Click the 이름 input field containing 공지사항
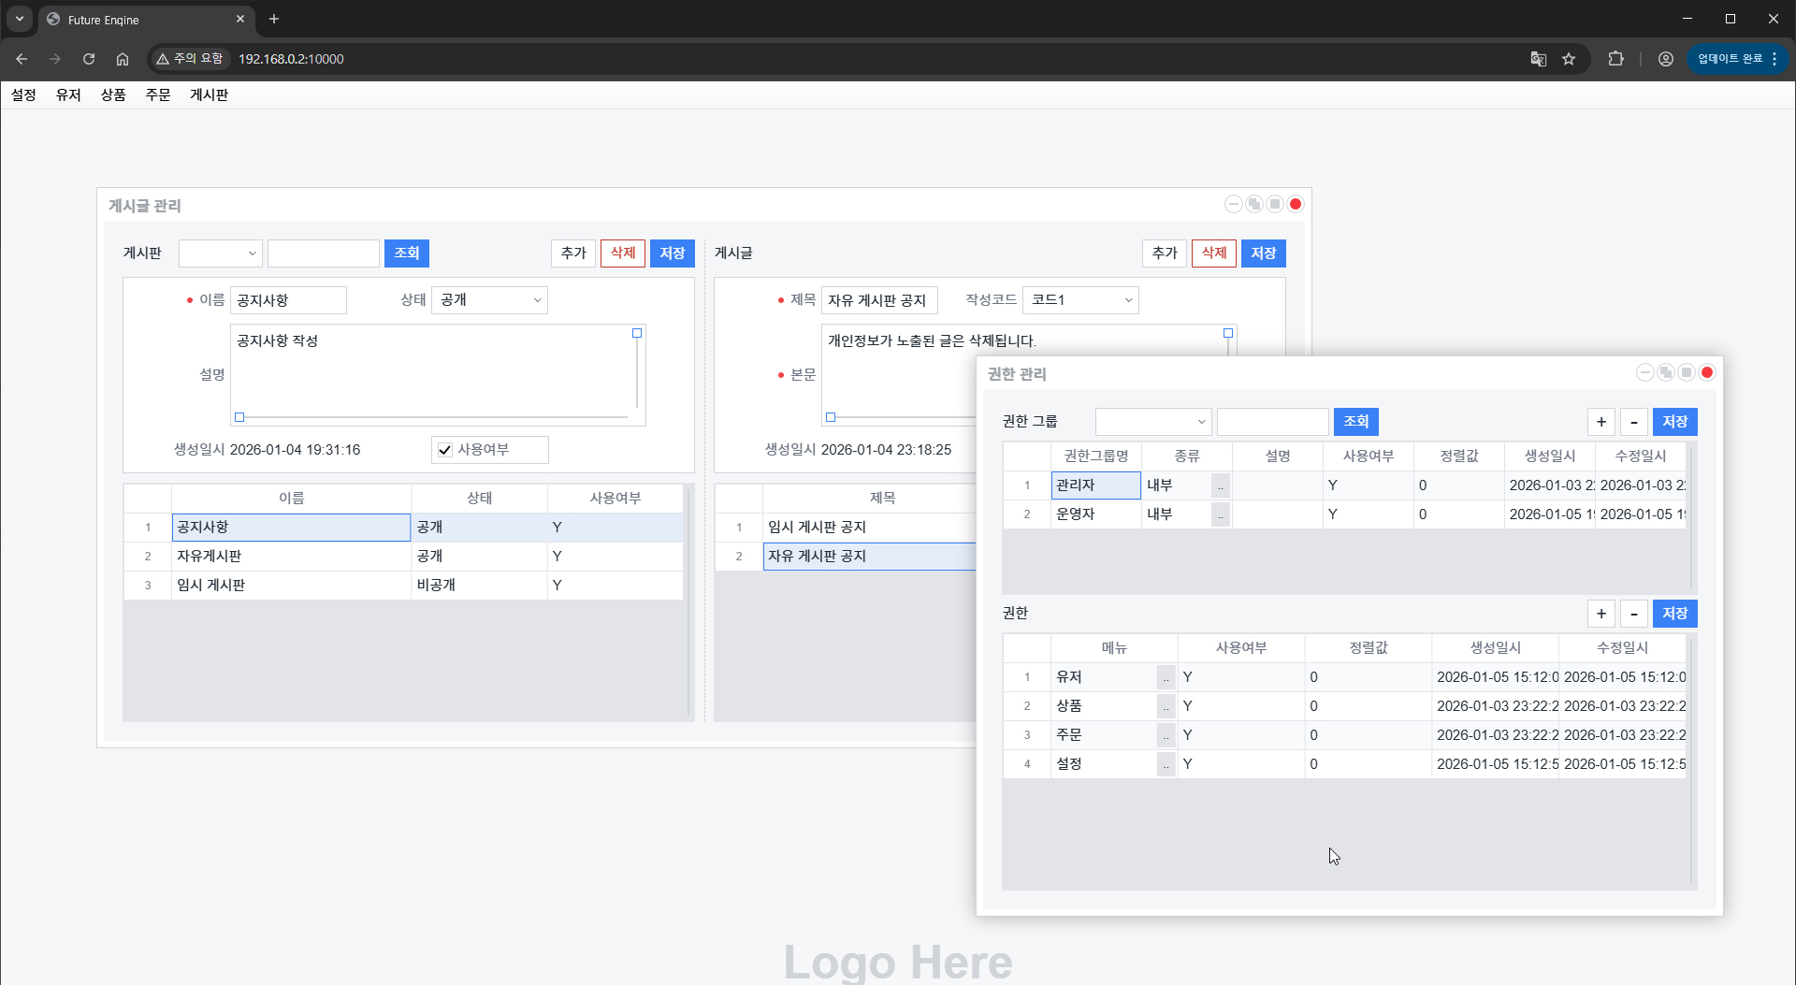This screenshot has width=1796, height=985. click(x=288, y=300)
